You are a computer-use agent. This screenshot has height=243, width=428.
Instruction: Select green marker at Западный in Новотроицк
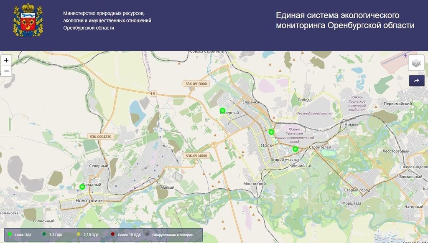coord(82,187)
